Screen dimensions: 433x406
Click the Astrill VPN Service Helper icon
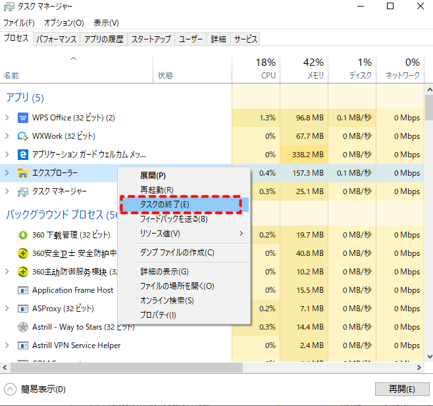[22, 345]
